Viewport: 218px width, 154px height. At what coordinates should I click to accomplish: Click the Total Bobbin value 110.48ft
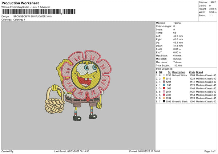point(178,65)
